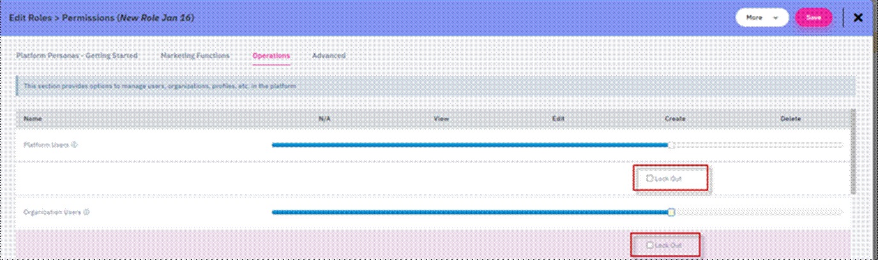The width and height of the screenshot is (878, 260).
Task: Select Platform Personas - Getting Started tab
Action: (77, 56)
